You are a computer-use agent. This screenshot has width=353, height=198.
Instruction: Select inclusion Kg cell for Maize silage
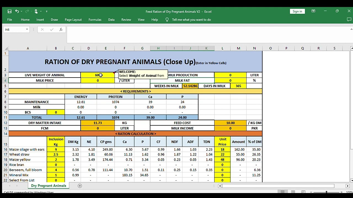point(56,150)
